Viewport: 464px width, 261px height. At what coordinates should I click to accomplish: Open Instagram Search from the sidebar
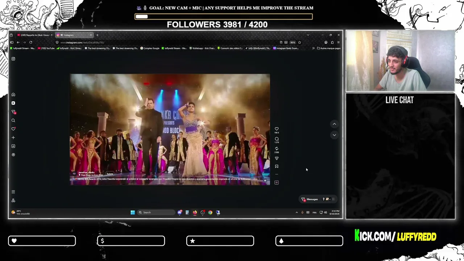[13, 120]
